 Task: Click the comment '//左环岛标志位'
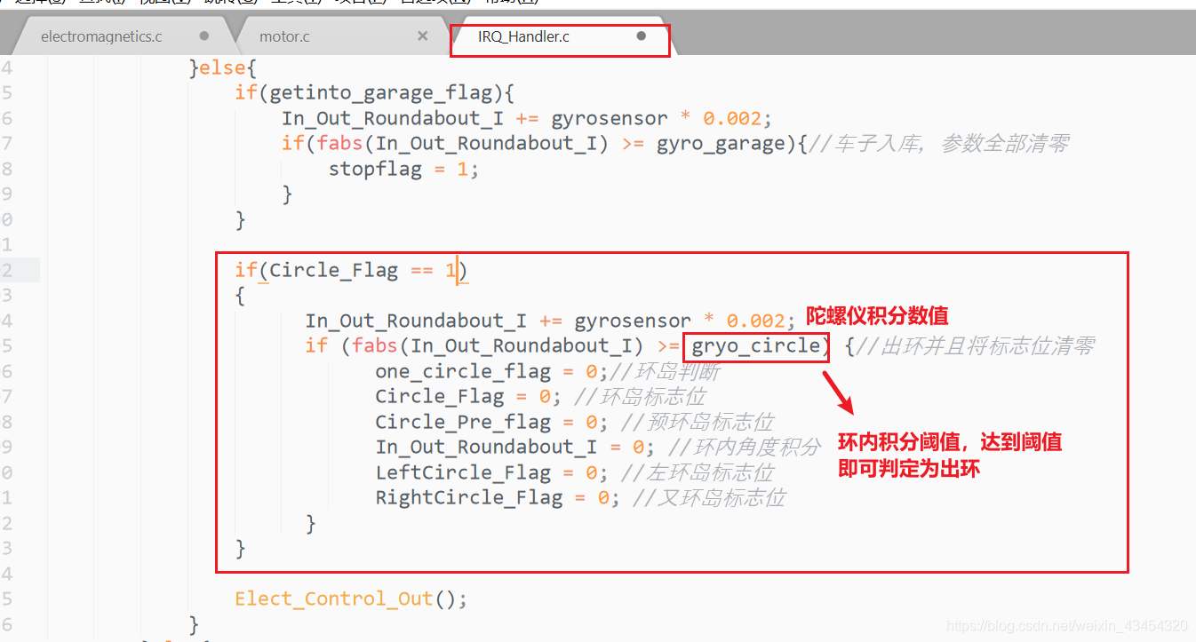pos(698,472)
